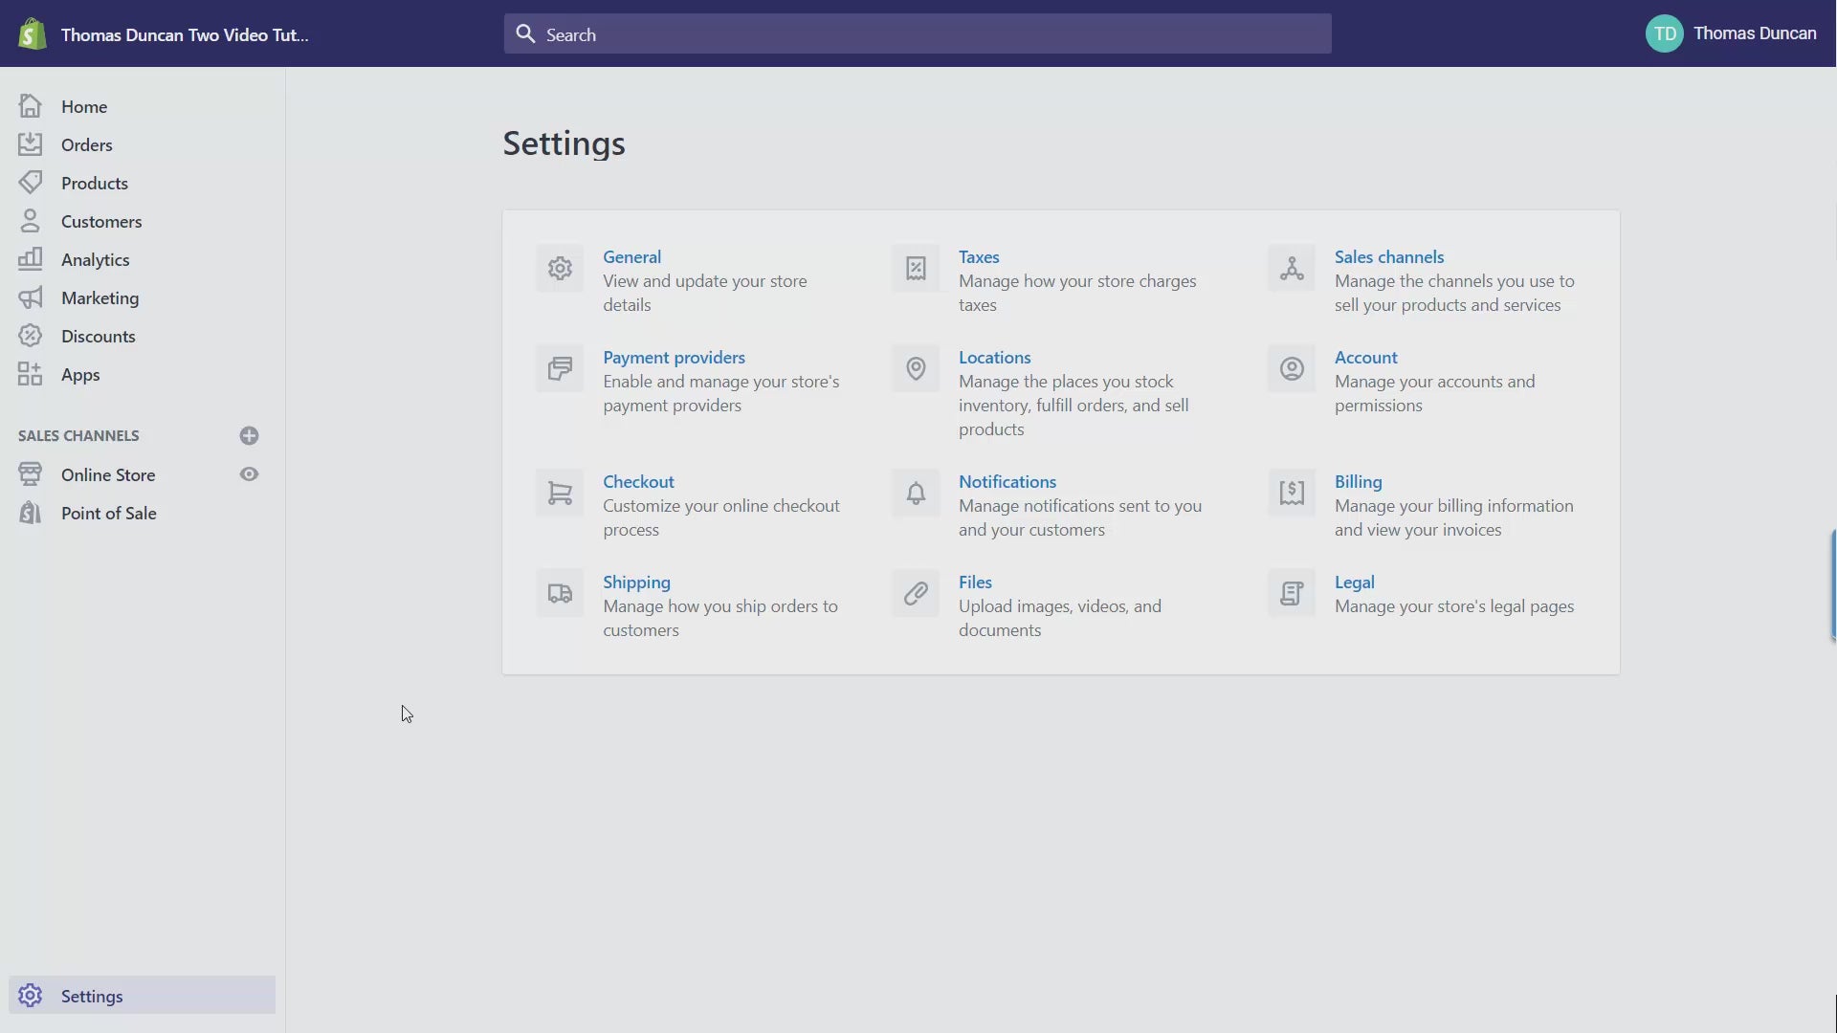Click the SALES CHANNELS section heading
Image resolution: width=1837 pixels, height=1033 pixels.
pos(78,435)
